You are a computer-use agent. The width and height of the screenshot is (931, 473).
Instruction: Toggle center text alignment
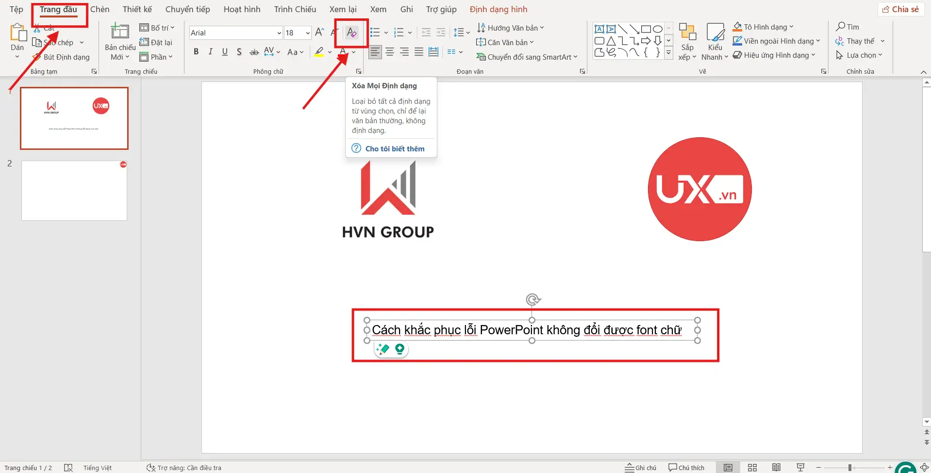click(390, 51)
